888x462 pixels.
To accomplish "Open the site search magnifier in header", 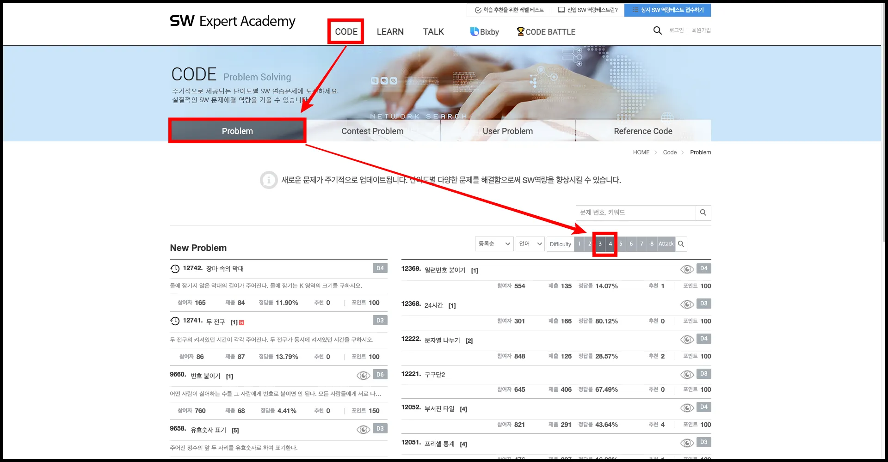I will pos(657,30).
